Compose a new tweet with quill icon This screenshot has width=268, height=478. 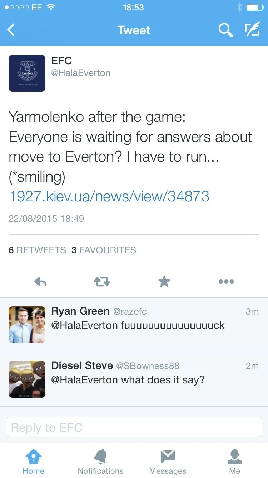252,30
